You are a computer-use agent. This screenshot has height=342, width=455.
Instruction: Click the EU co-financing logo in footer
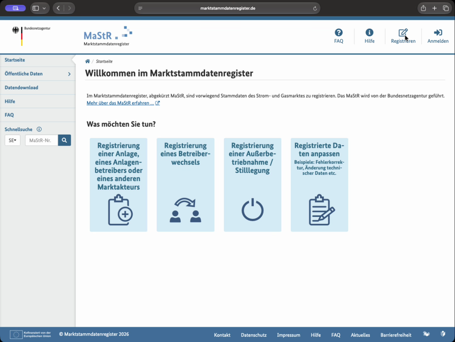pos(30,334)
